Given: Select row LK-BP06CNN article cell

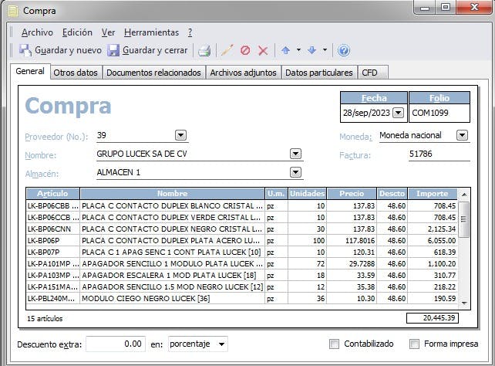Looking at the screenshot, I should (x=52, y=229).
